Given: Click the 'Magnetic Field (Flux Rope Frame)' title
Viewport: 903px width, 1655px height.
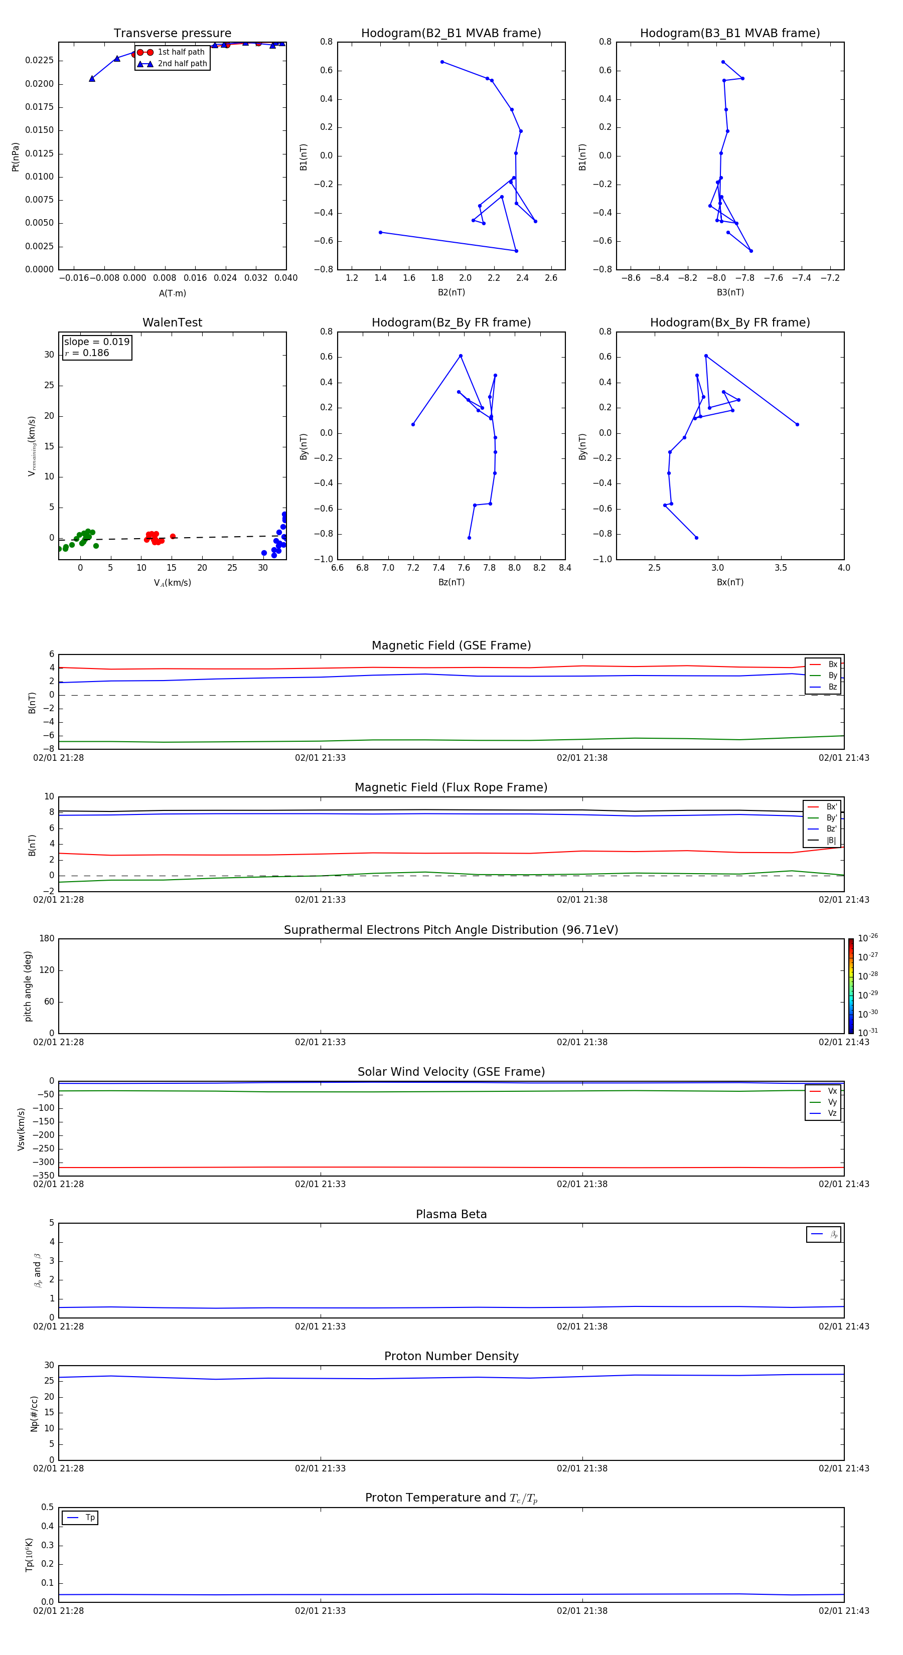Looking at the screenshot, I should (451, 788).
